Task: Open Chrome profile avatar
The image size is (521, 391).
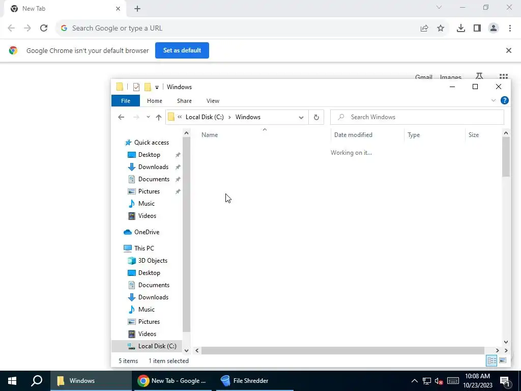Action: pos(494,29)
